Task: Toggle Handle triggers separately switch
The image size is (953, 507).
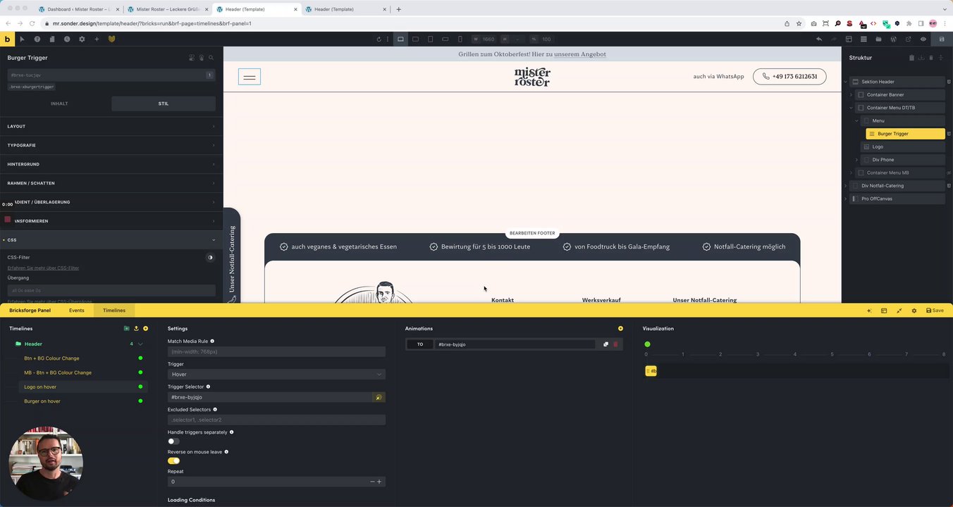Action: (x=173, y=442)
